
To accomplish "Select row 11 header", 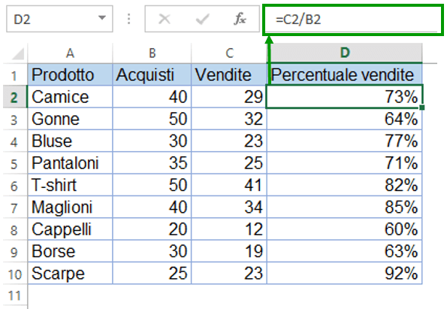I will pos(15,296).
